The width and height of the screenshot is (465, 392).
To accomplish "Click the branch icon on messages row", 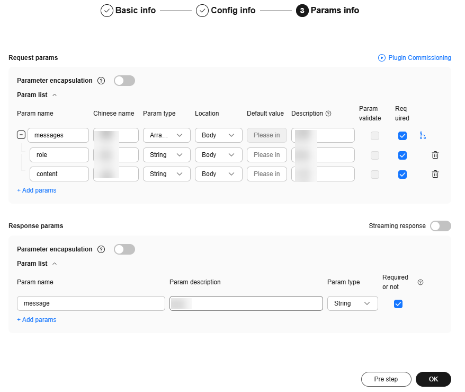I will [x=423, y=136].
